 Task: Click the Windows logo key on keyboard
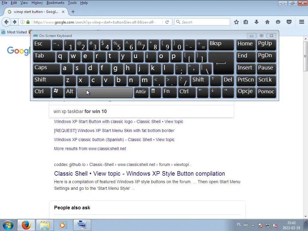click(57, 93)
